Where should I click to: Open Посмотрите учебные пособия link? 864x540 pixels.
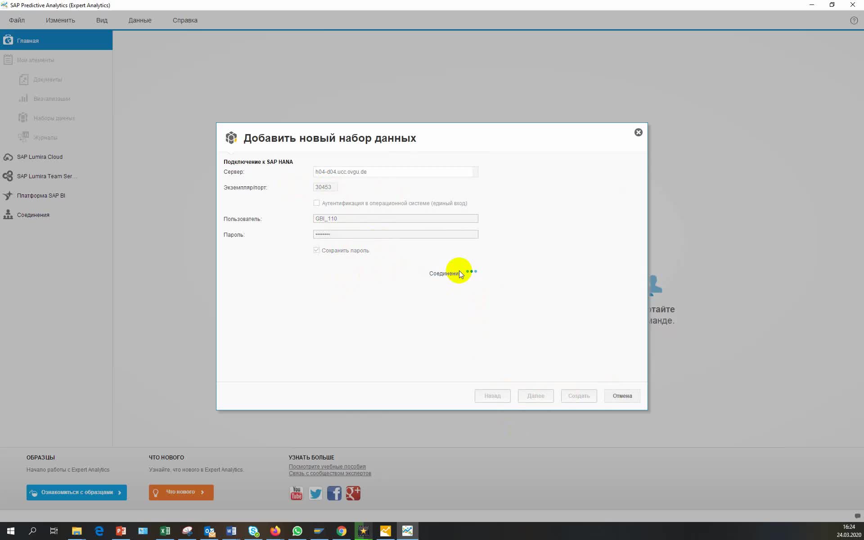point(327,467)
